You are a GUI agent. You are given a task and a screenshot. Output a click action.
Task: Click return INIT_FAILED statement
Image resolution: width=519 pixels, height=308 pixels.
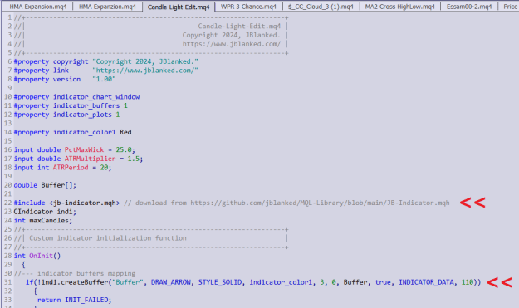[x=74, y=300]
